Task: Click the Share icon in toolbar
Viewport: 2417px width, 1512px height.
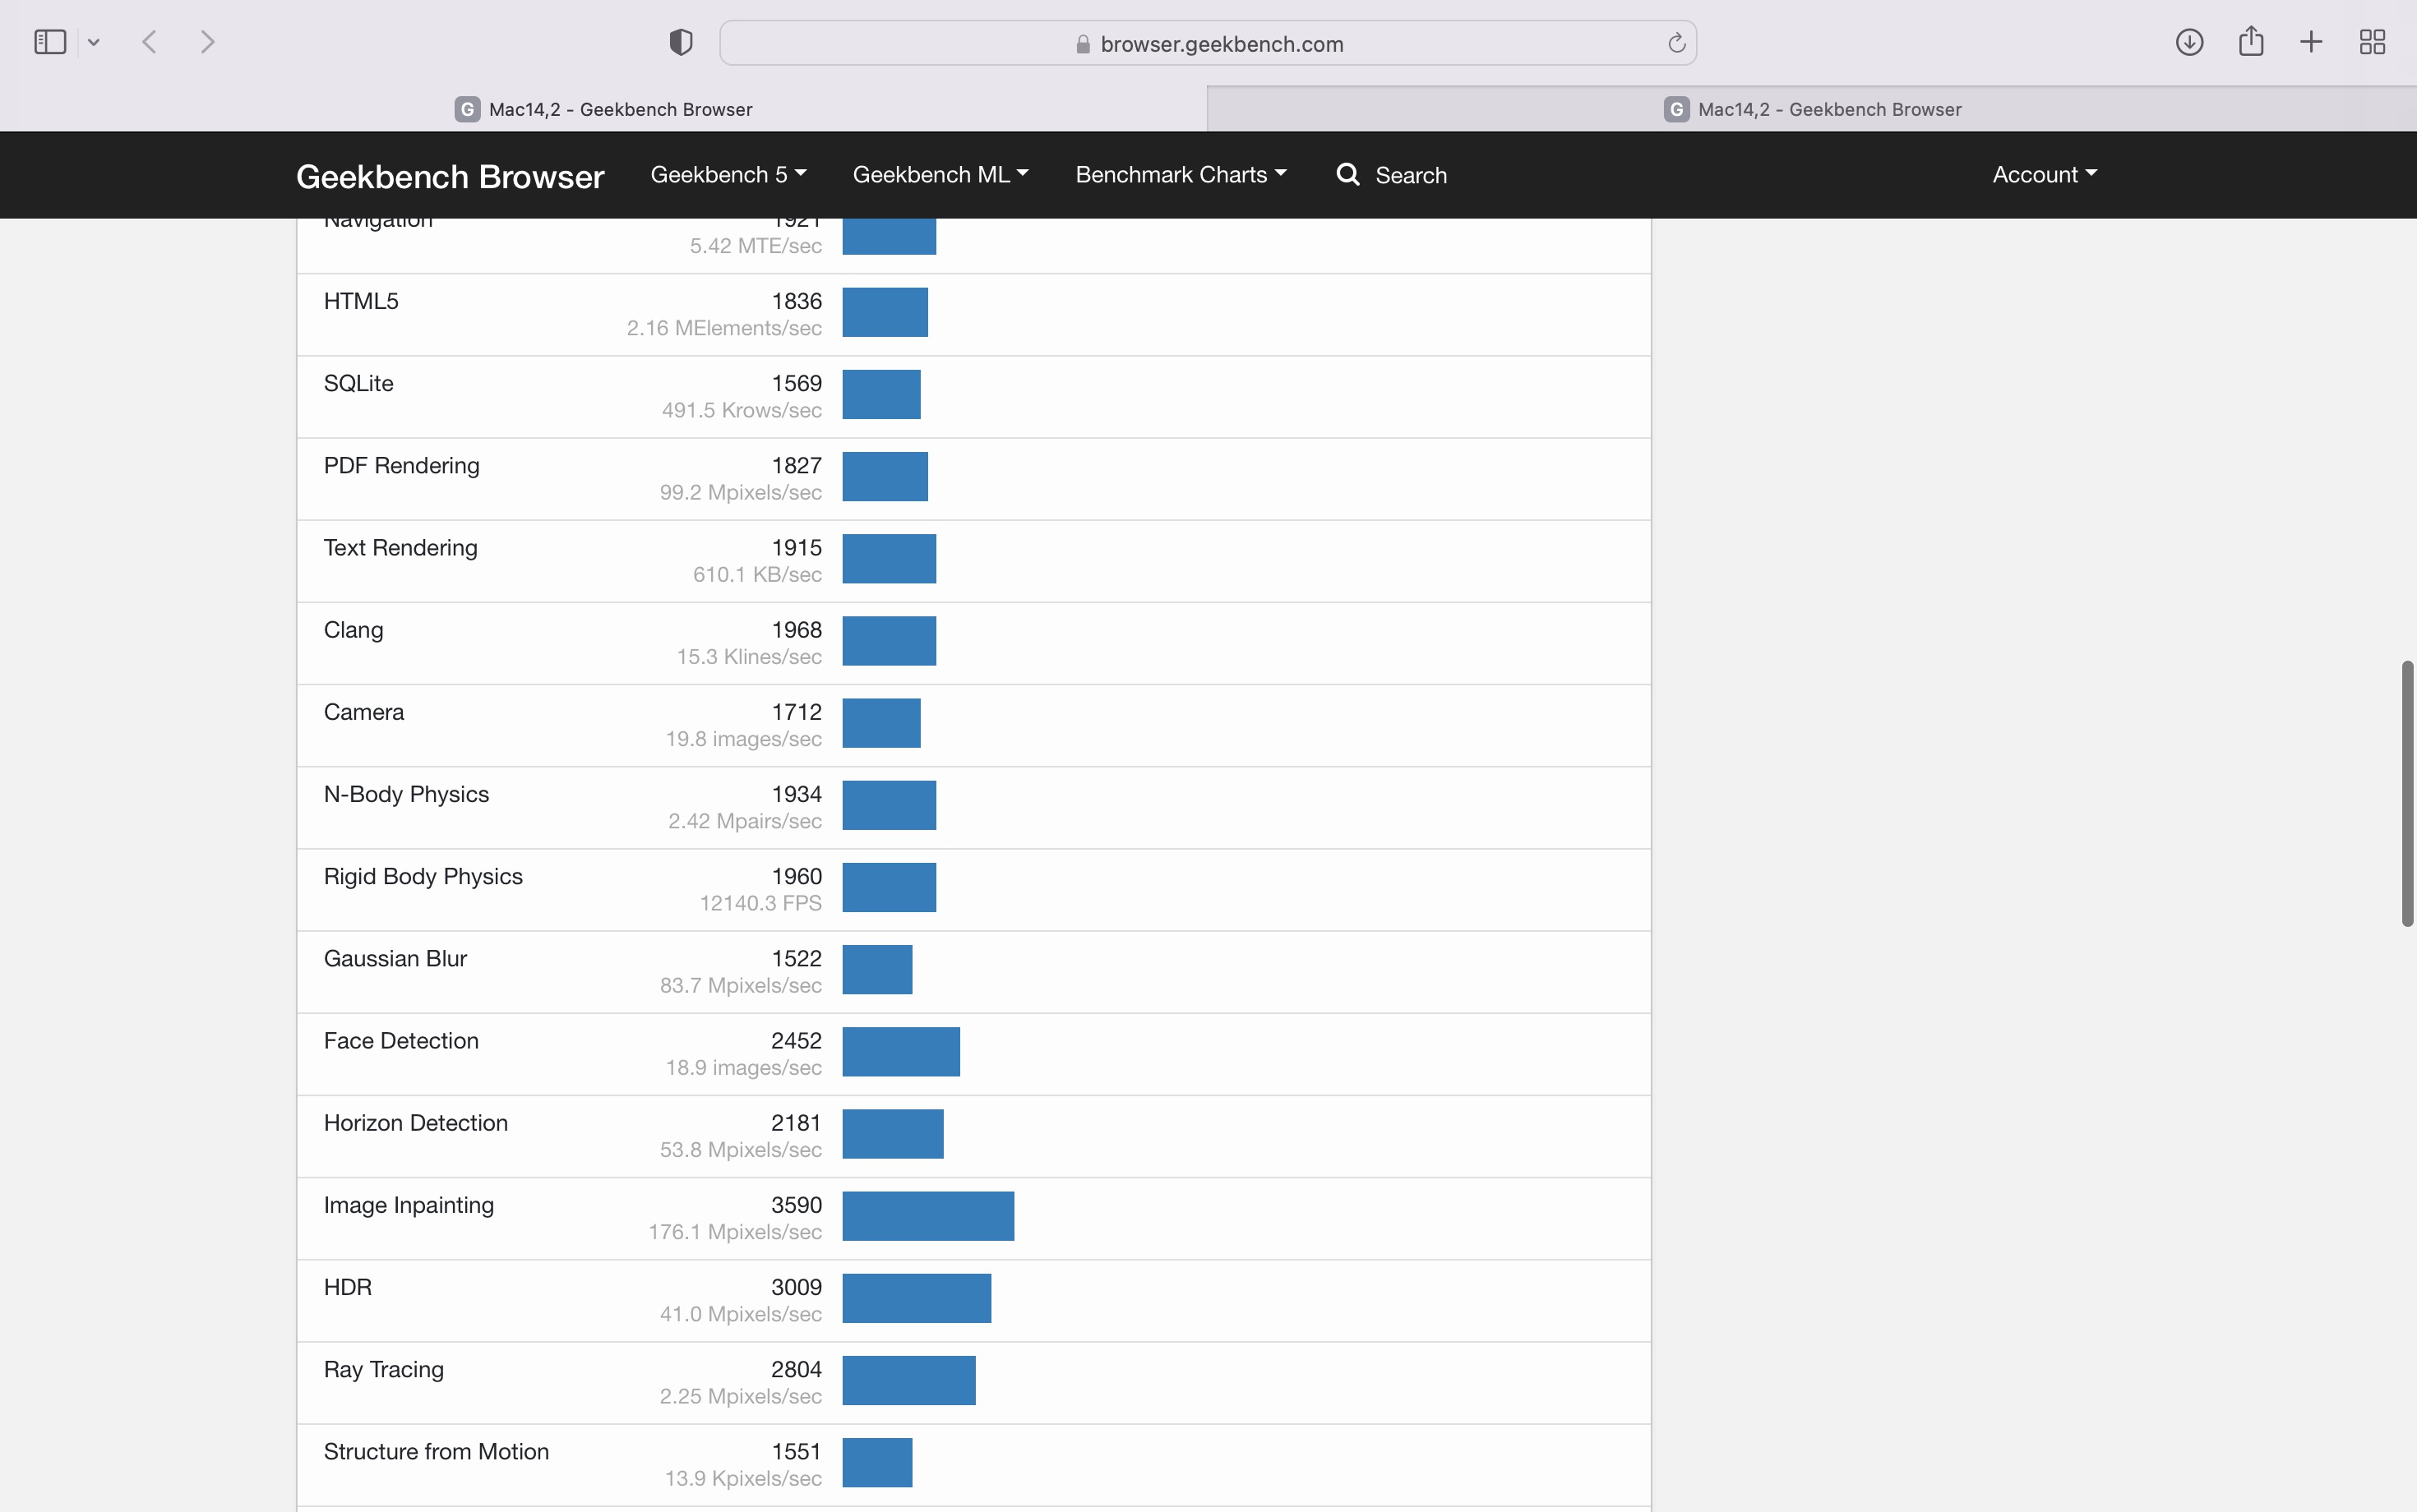Action: point(2251,41)
